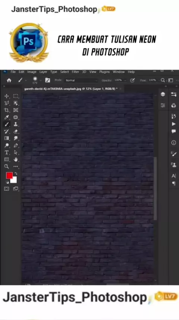Open the Layer menu
179x320 pixels.
tap(43, 72)
